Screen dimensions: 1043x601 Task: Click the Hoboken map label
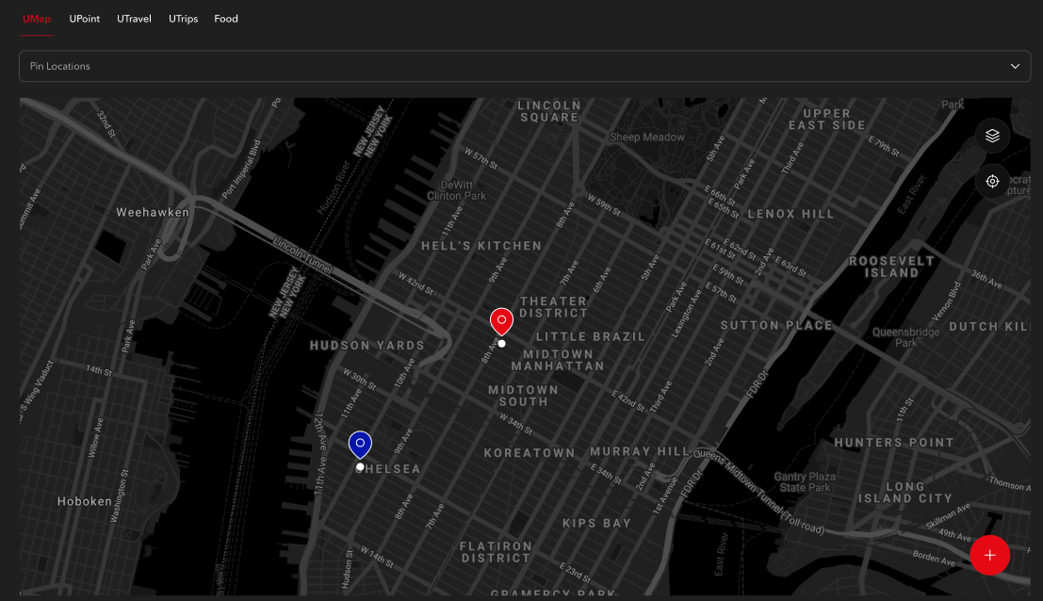coord(85,501)
